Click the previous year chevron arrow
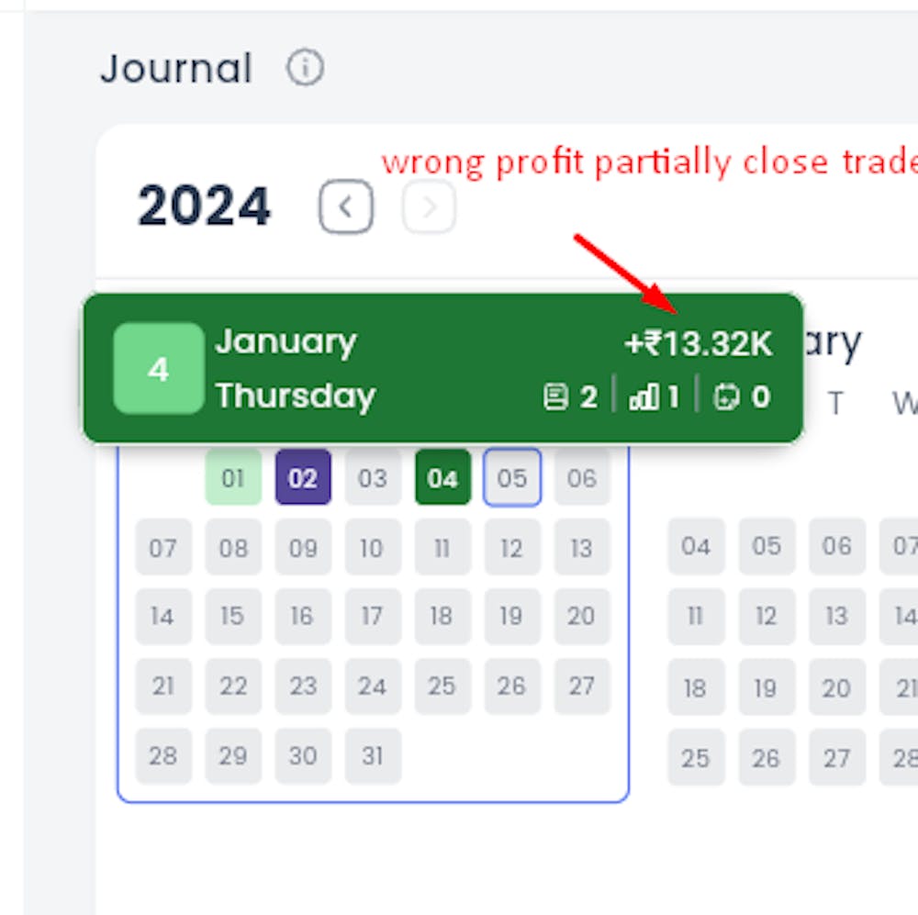 click(x=345, y=206)
